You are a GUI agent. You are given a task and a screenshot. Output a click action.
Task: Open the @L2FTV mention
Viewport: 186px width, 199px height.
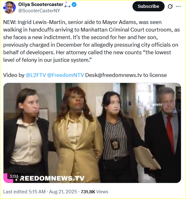click(36, 75)
